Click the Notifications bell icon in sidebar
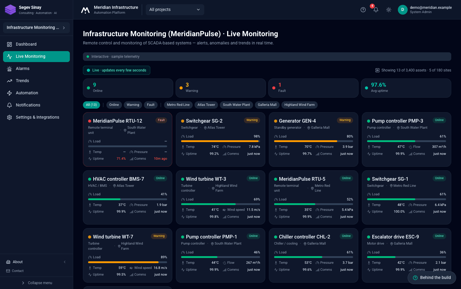 coord(9,105)
